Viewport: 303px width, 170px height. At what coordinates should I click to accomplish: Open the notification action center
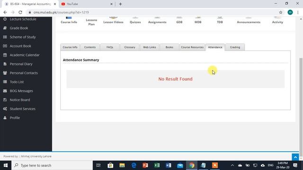(295, 165)
